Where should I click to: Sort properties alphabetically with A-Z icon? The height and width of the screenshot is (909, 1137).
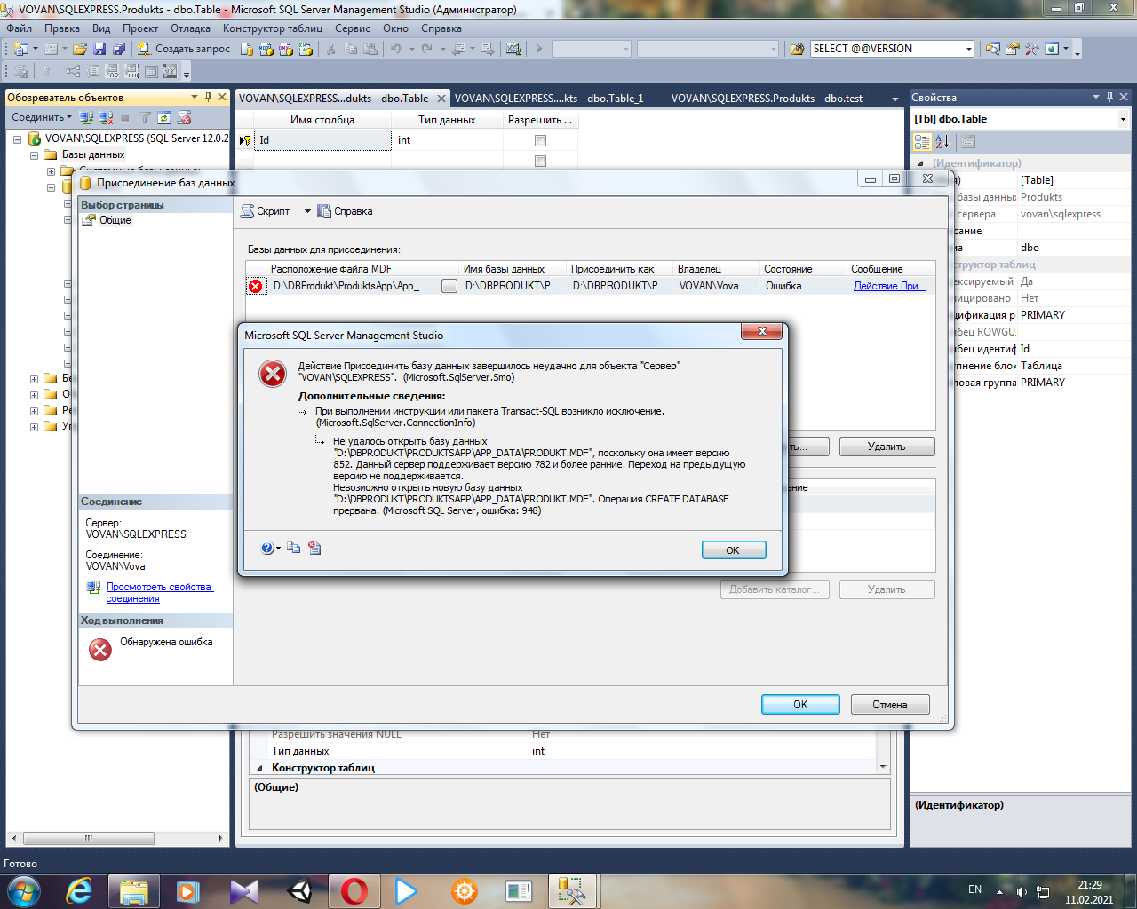(942, 142)
